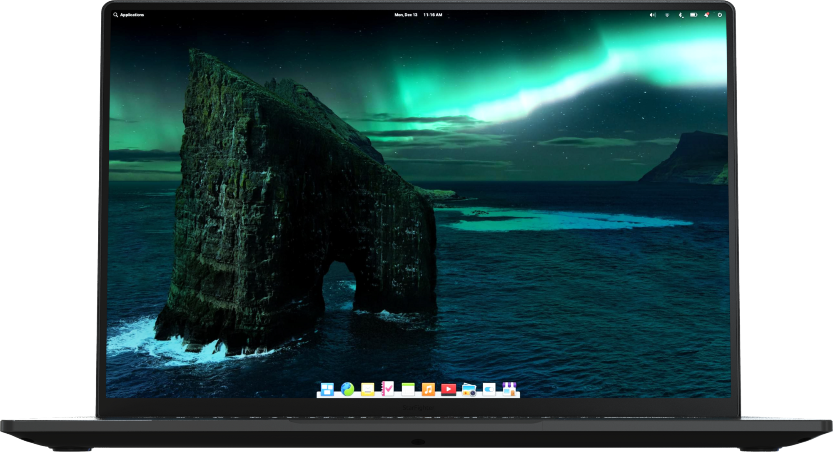Launch AppCenter store icon in dock

click(509, 389)
